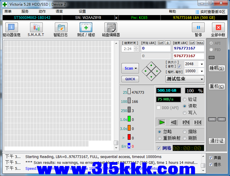Click the QUICK scan button
The height and width of the screenshot is (176, 230).
[x=130, y=79]
